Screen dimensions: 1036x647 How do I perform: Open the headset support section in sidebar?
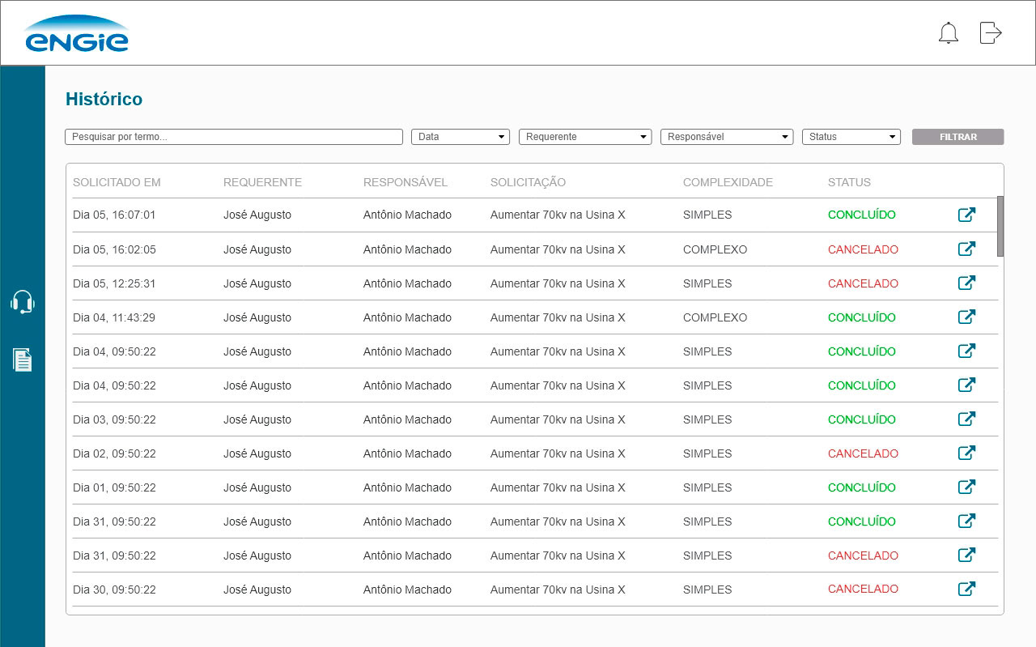[23, 302]
